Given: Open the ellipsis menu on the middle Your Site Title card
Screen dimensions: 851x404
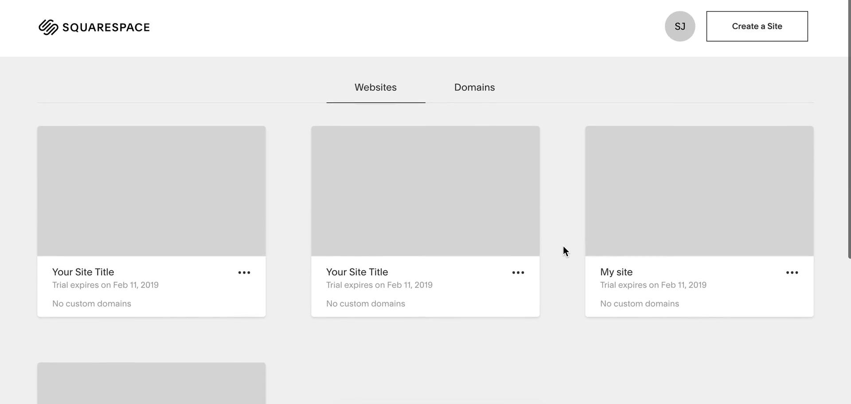Looking at the screenshot, I should [x=518, y=272].
